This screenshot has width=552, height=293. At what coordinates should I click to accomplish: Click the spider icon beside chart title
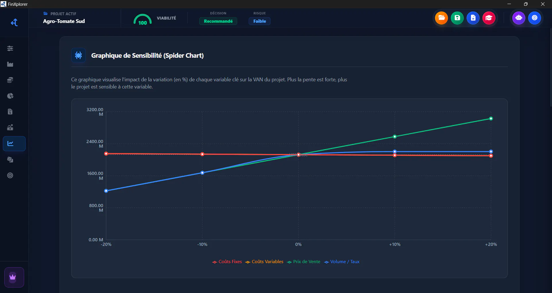[78, 55]
